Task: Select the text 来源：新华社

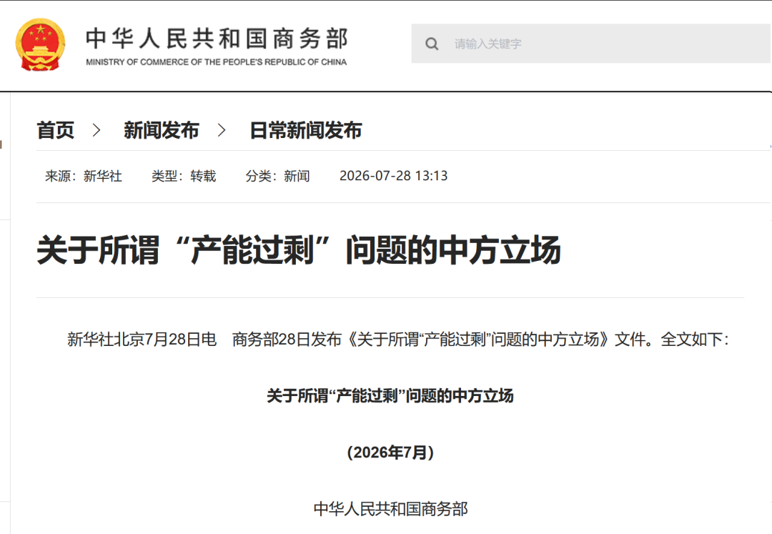Action: click(x=84, y=176)
